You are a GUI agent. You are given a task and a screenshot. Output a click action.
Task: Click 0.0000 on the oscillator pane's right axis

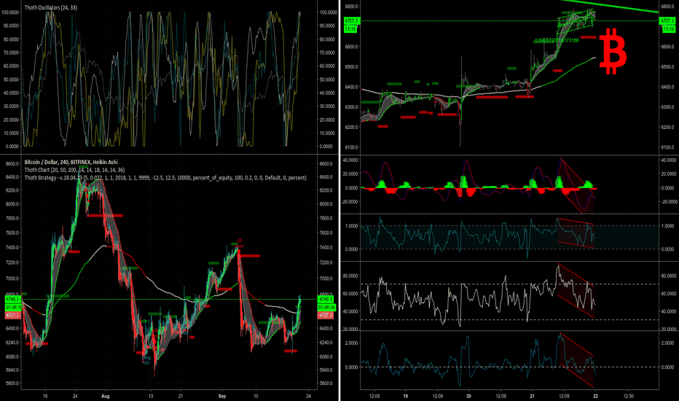[326, 147]
